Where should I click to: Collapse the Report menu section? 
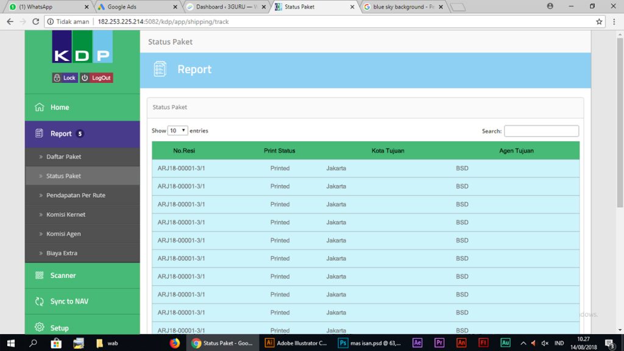82,134
